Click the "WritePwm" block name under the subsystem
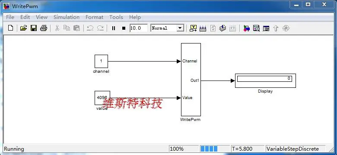 190,119
